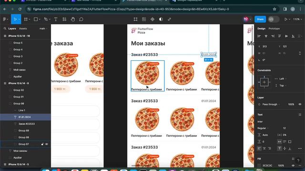Select the Rectangle shape tool
Image resolution: width=305 pixels, height=171 pixels.
36,19
